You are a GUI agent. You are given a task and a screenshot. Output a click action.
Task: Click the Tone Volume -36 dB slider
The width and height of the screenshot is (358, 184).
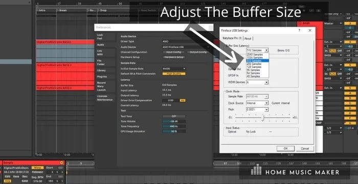tap(174, 122)
